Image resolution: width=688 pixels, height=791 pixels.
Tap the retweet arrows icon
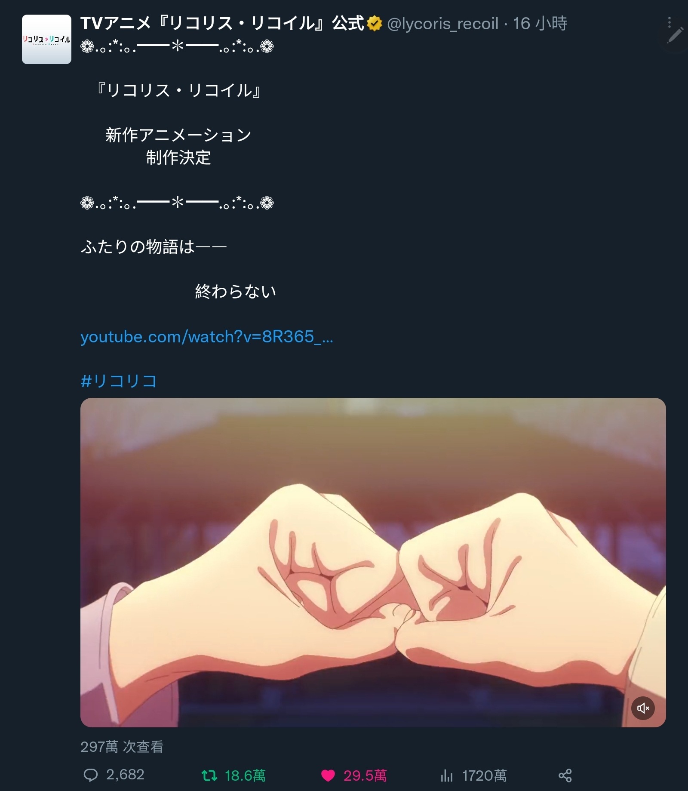click(x=209, y=776)
